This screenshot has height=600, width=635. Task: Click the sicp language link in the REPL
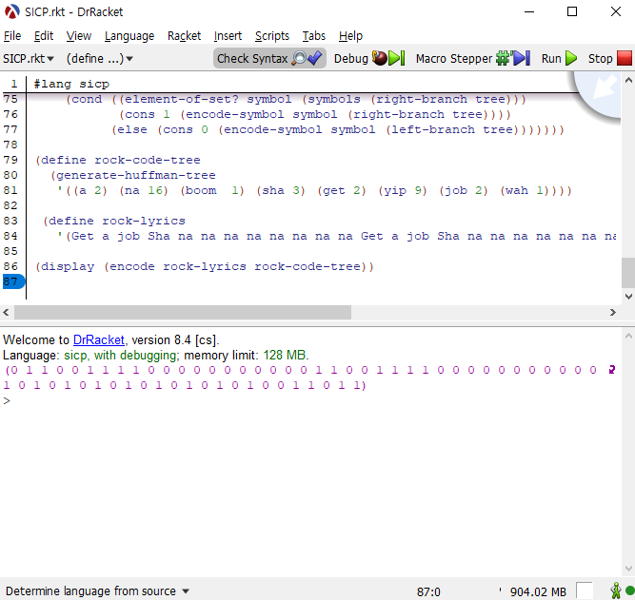[75, 355]
